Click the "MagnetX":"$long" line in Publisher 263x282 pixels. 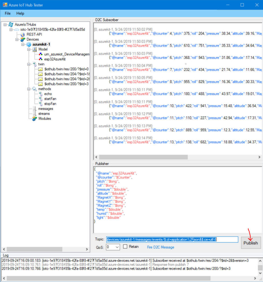pos(111,197)
